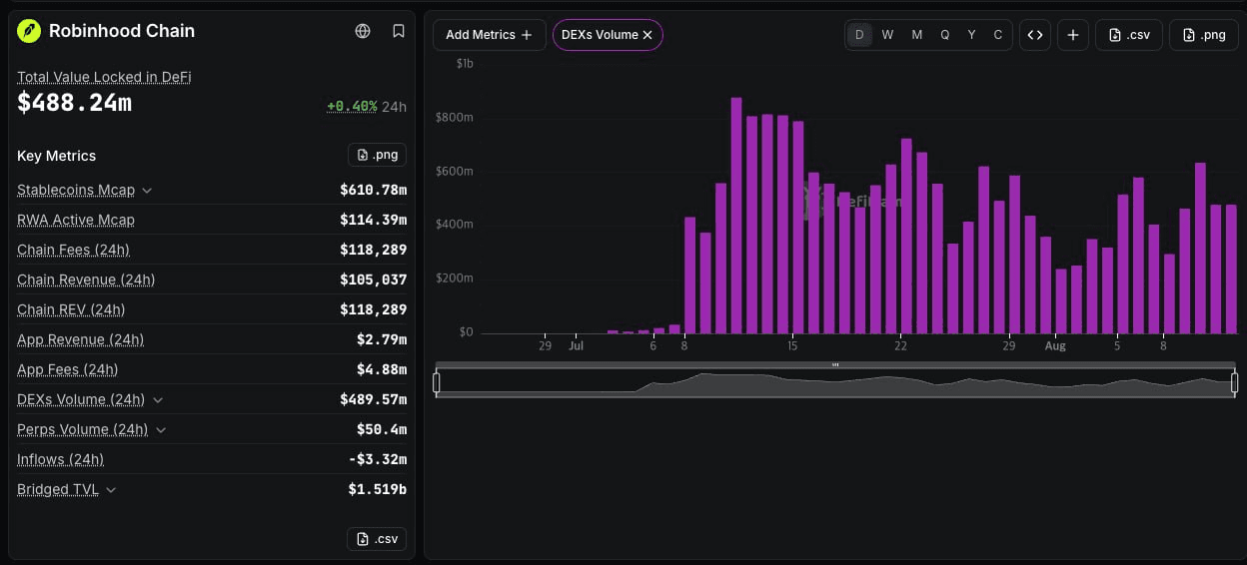Click the right range slider handle

click(x=1234, y=382)
